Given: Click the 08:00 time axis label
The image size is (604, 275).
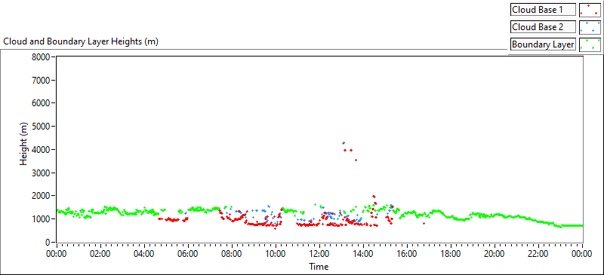Looking at the screenshot, I should [233, 254].
